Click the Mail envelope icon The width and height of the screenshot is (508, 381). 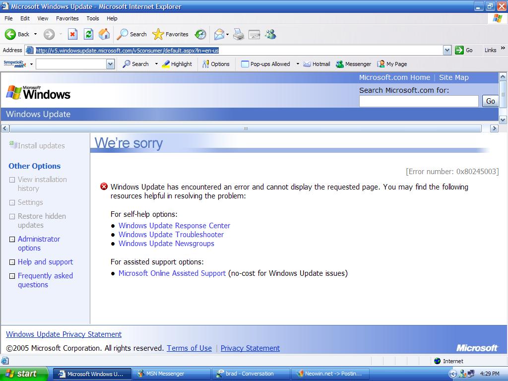coord(219,34)
